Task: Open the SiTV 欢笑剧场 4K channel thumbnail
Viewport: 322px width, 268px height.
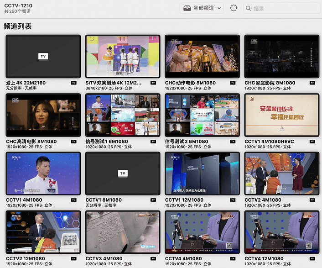Action: coord(123,56)
